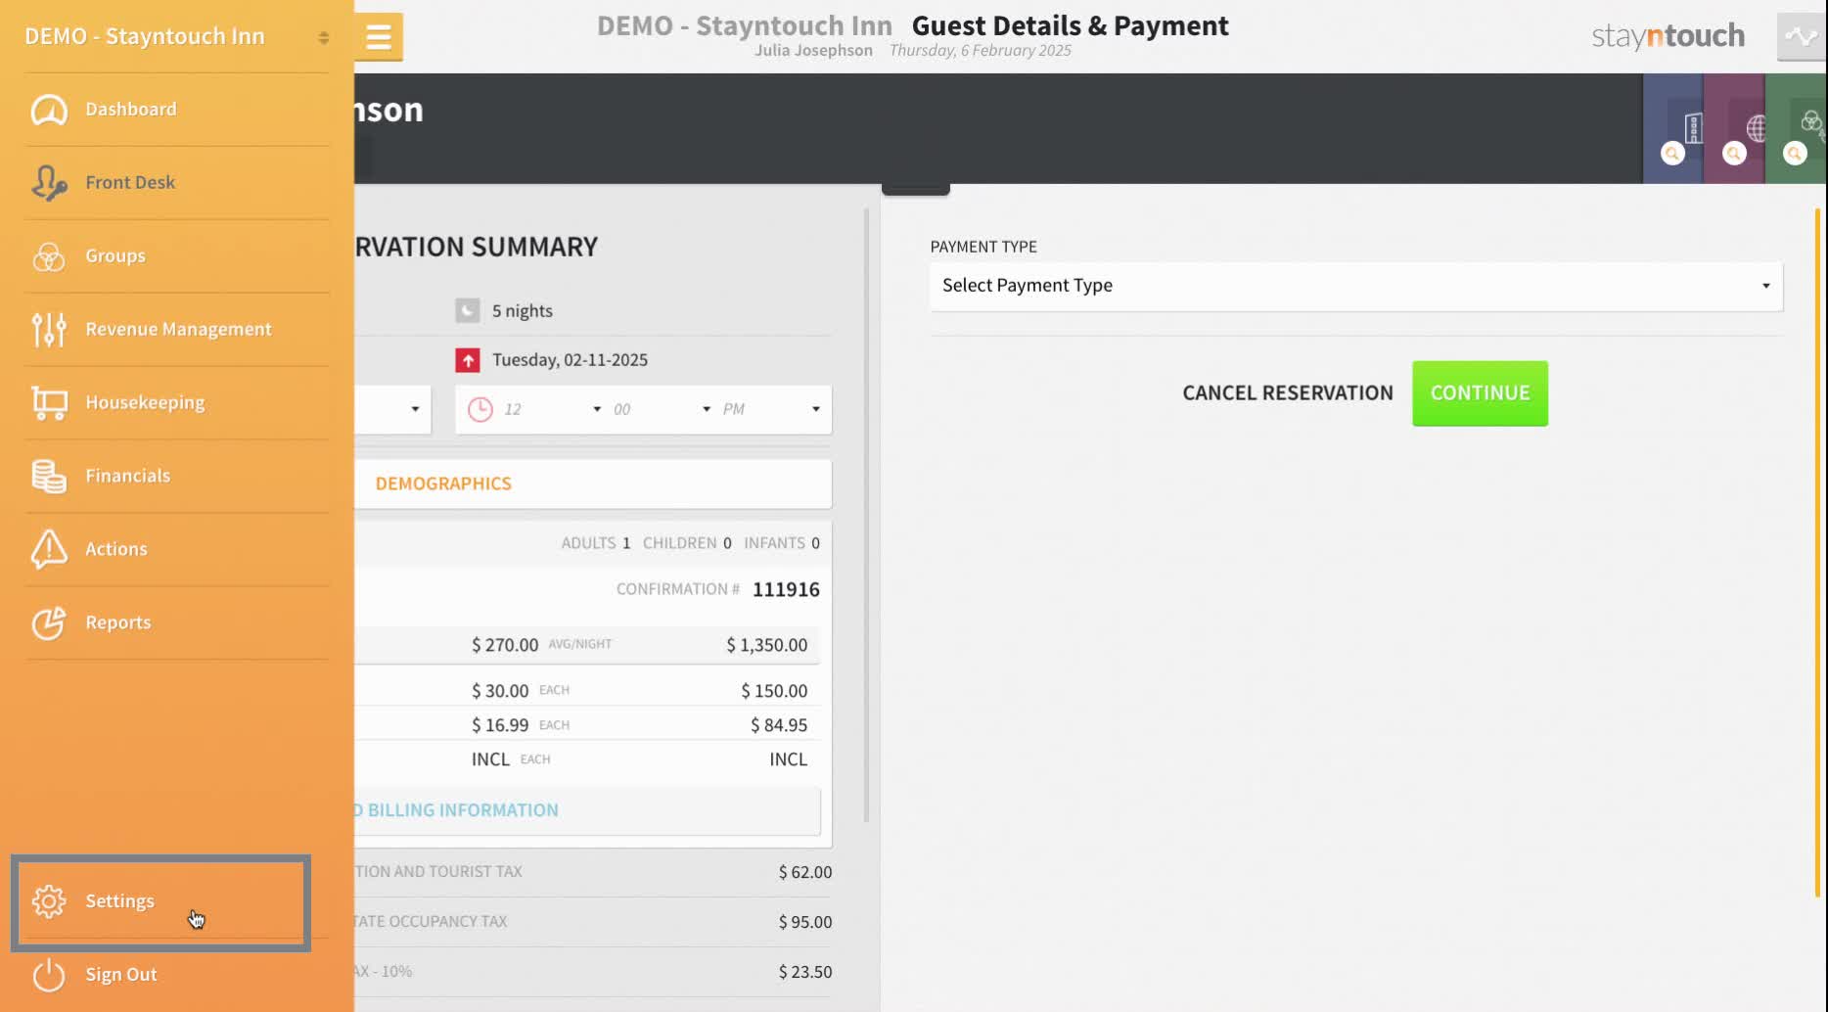Open Dashboard from the side menu

(177, 110)
